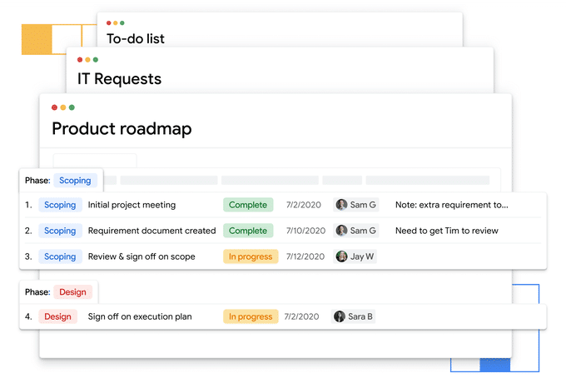Viewport: 566px width, 383px height.
Task: Click green dot on Product roadmap window
Action: [x=72, y=107]
